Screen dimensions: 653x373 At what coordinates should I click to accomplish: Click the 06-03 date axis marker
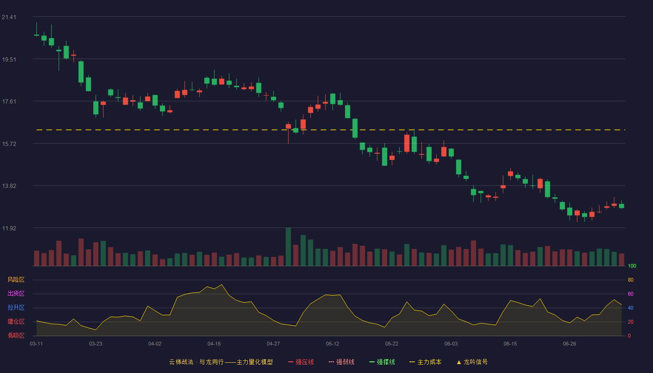451,344
